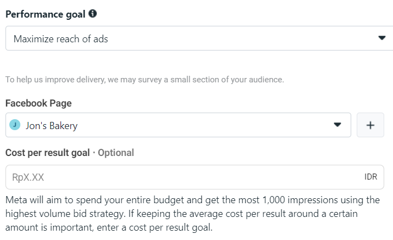
Task: Click the IDR currency indicator
Action: click(371, 177)
